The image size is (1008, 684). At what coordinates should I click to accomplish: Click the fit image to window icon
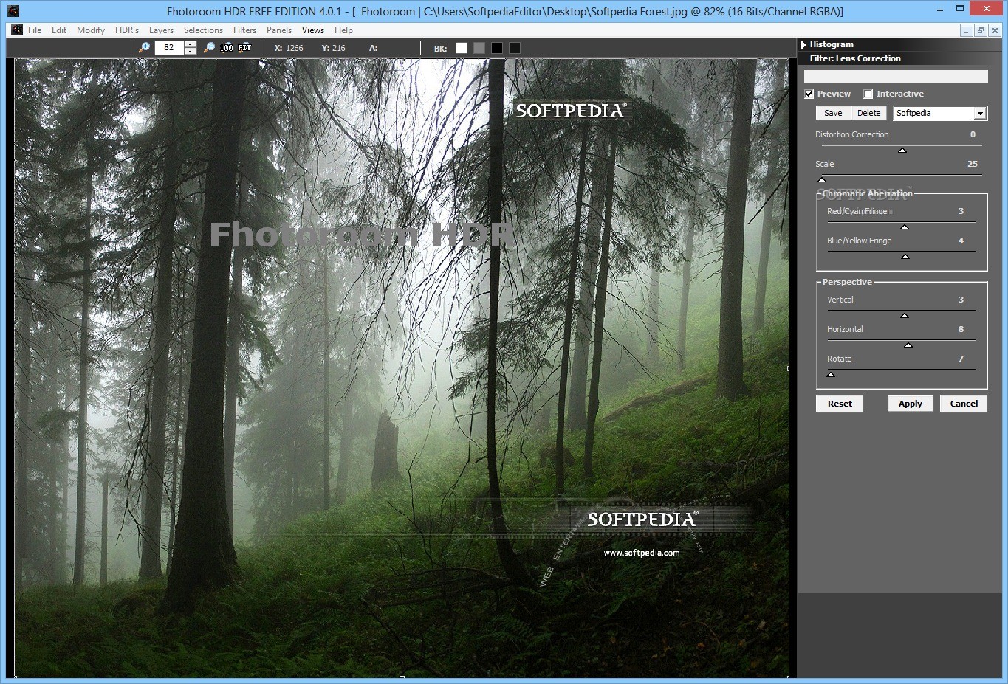coord(244,47)
